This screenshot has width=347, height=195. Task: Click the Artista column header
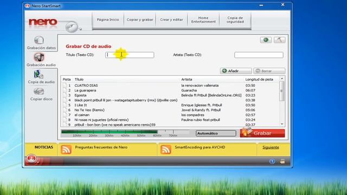[x=187, y=80]
